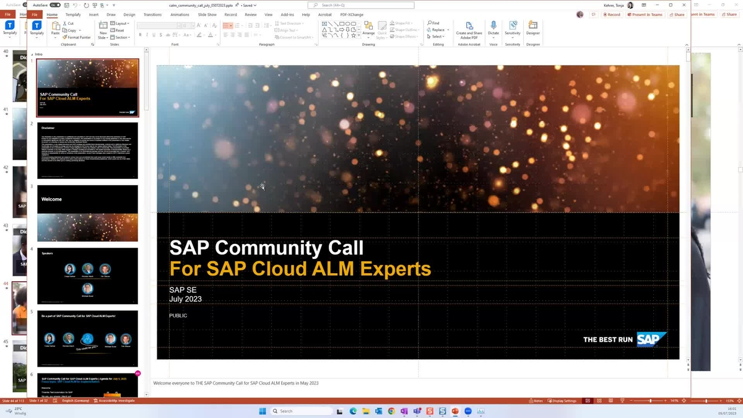The height and width of the screenshot is (418, 743).
Task: Click the Notes button in the status bar
Action: point(536,401)
